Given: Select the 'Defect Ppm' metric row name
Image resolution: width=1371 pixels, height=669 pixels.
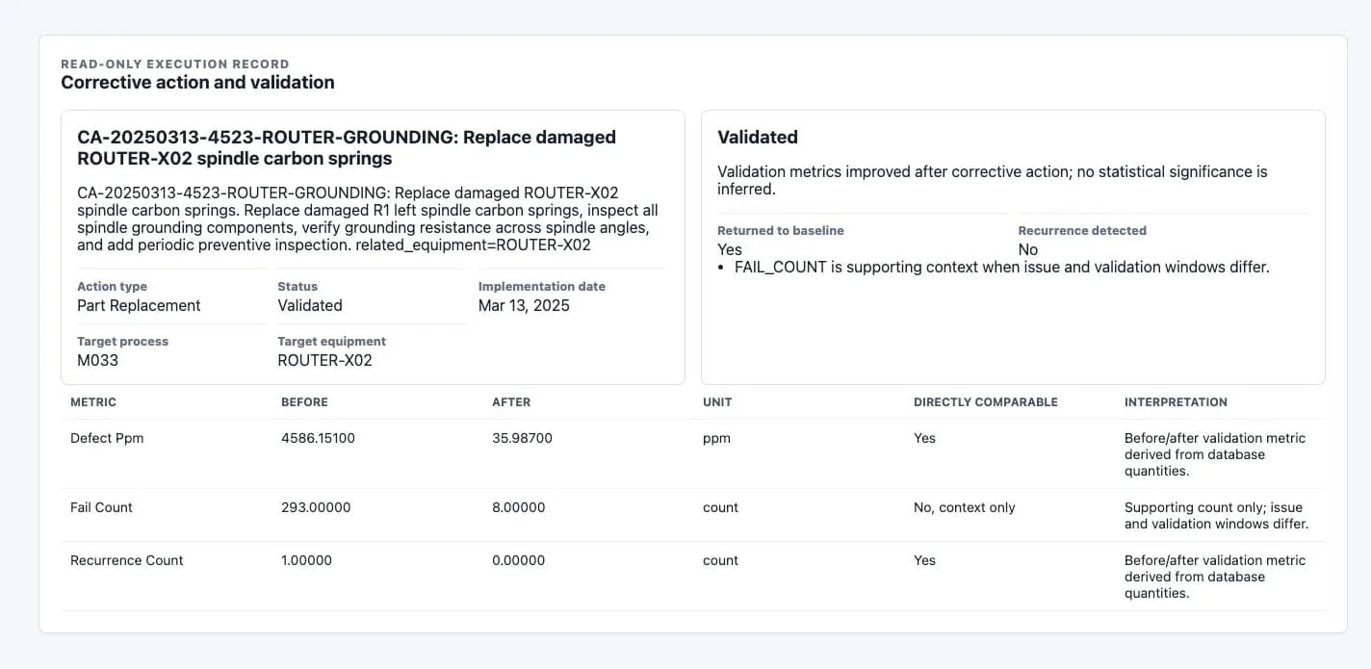Looking at the screenshot, I should coord(107,438).
